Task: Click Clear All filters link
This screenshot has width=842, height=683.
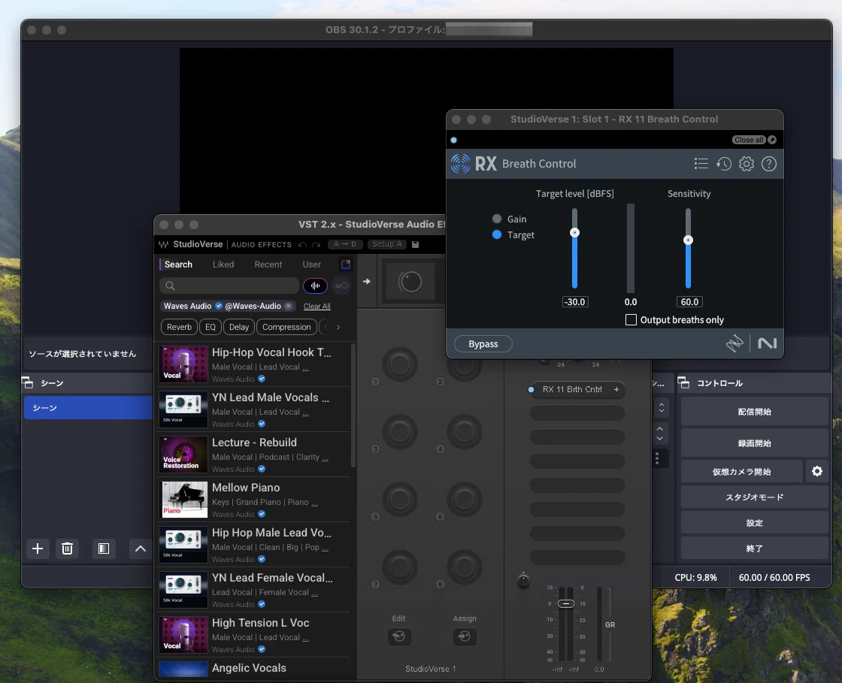Action: click(x=317, y=307)
